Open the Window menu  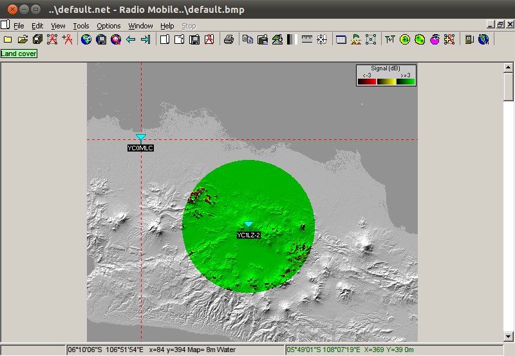coord(140,26)
